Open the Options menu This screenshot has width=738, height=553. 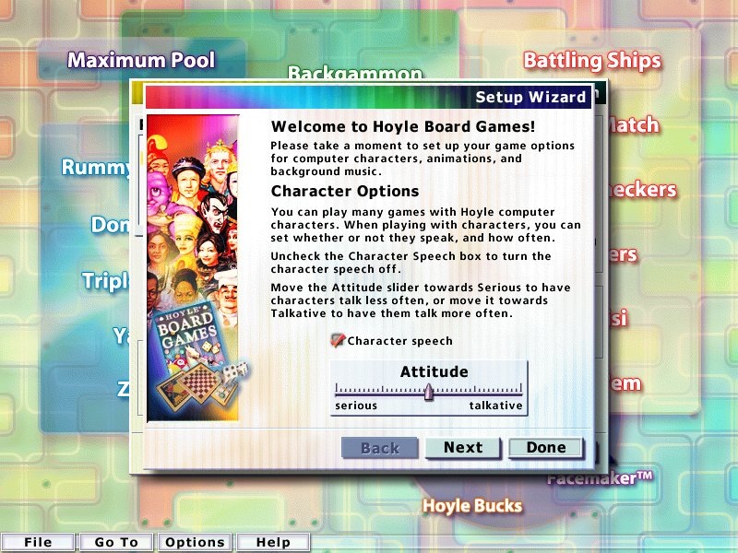point(195,543)
